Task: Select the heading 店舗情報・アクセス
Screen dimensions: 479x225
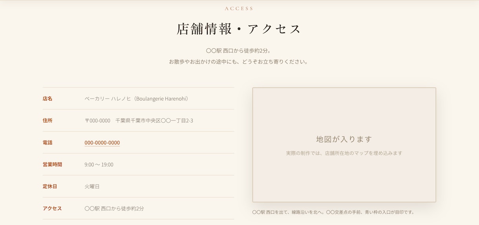Action: click(x=239, y=29)
